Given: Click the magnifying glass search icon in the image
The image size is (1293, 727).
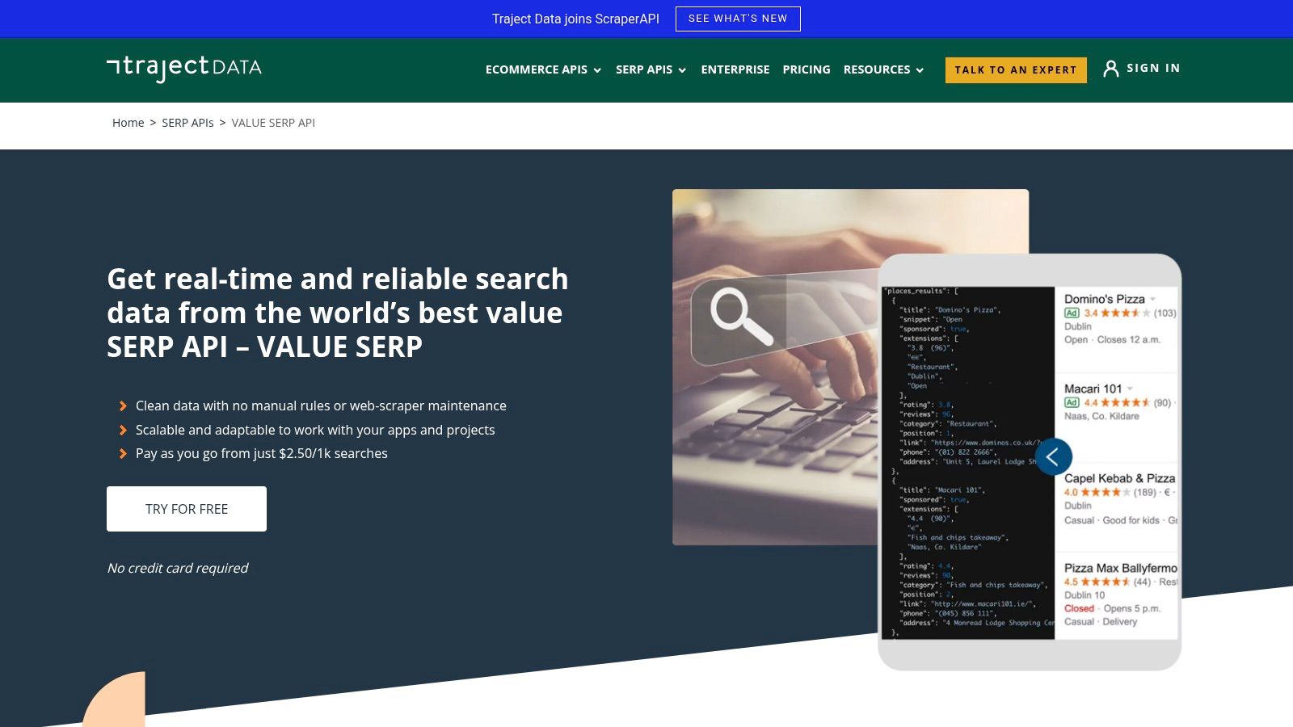Looking at the screenshot, I should click(741, 316).
